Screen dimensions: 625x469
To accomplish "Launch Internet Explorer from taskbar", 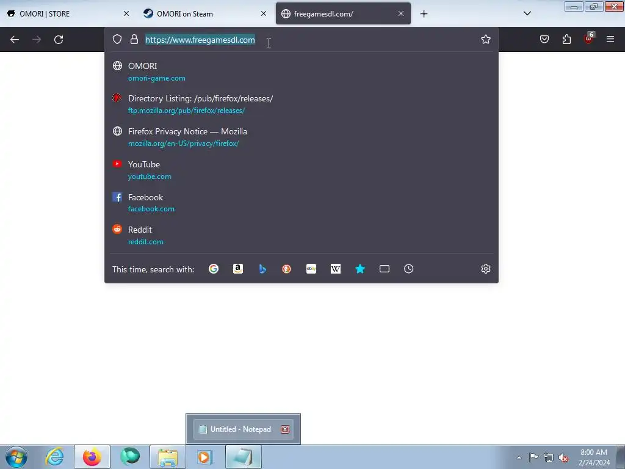I will click(x=54, y=457).
